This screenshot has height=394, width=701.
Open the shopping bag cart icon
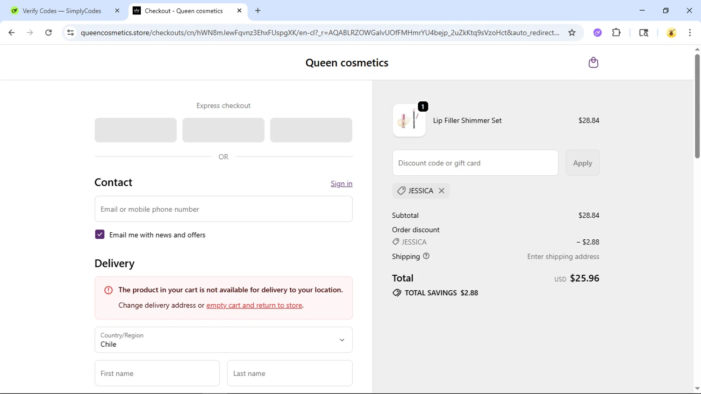pyautogui.click(x=593, y=63)
